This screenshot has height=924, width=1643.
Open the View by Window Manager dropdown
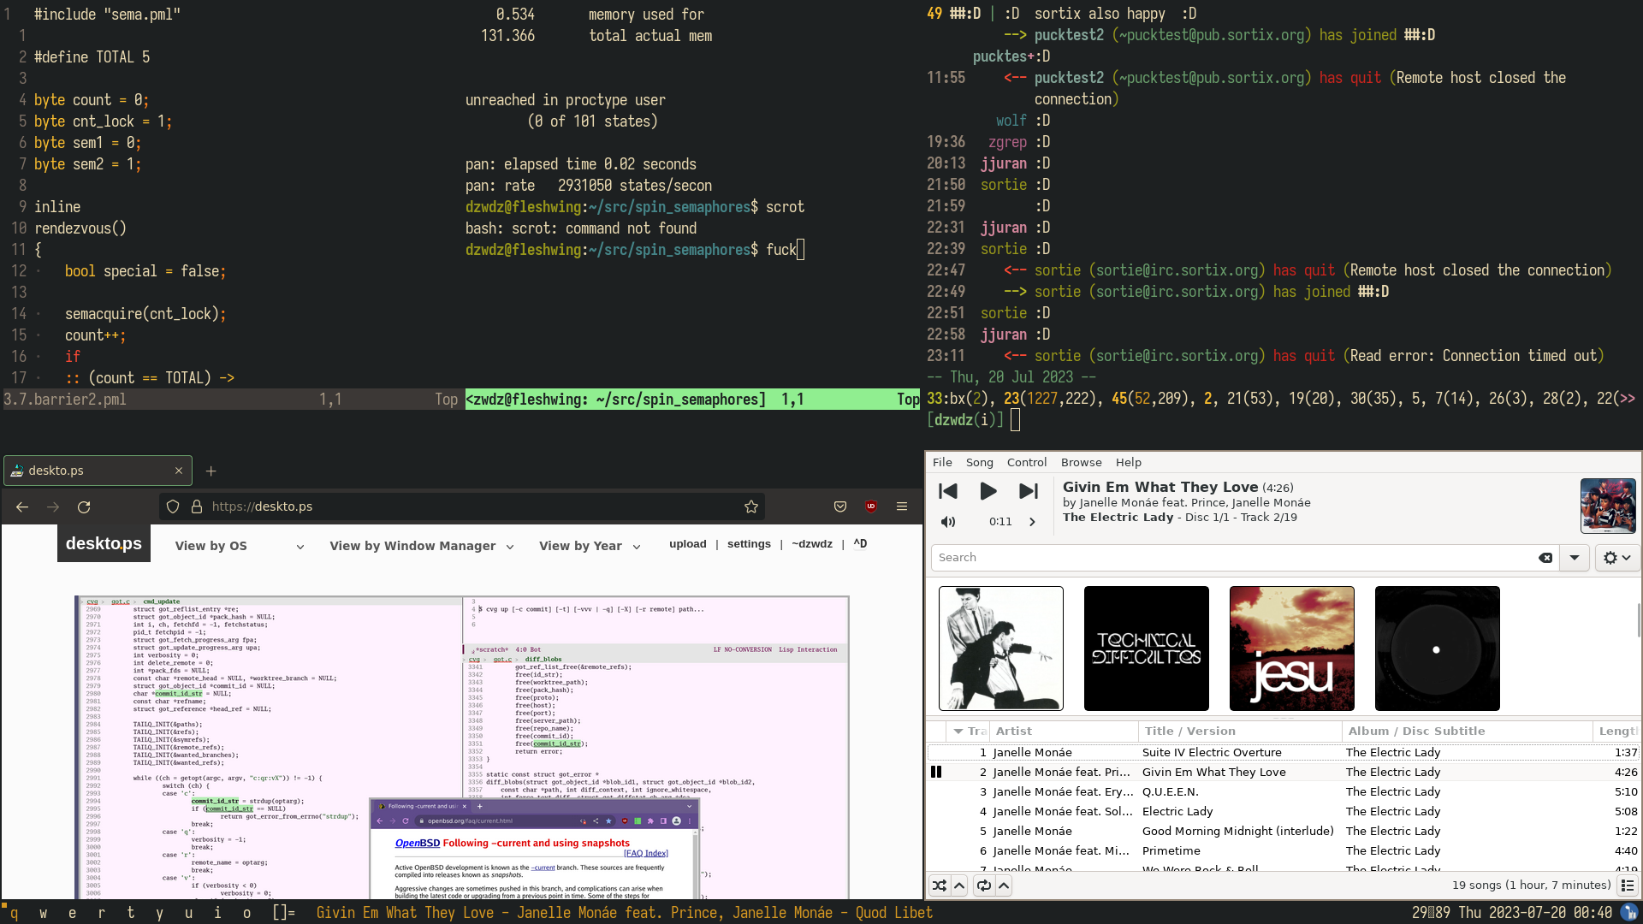tap(421, 546)
